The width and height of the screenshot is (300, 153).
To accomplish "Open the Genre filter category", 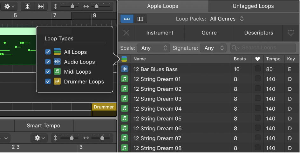I will coord(209,33).
